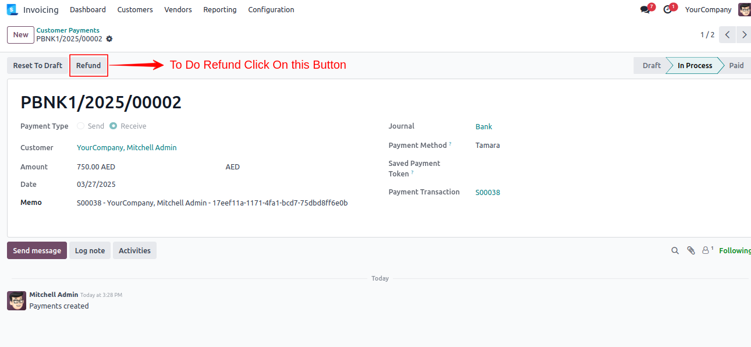The width and height of the screenshot is (751, 347).
Task: Open the Activities button in chatter
Action: (x=134, y=250)
